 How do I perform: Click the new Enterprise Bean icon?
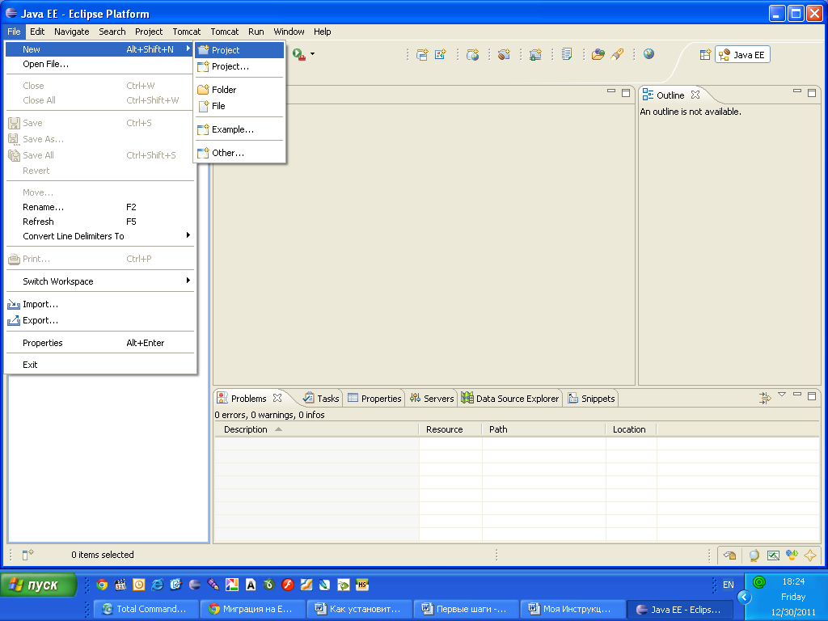pyautogui.click(x=504, y=54)
